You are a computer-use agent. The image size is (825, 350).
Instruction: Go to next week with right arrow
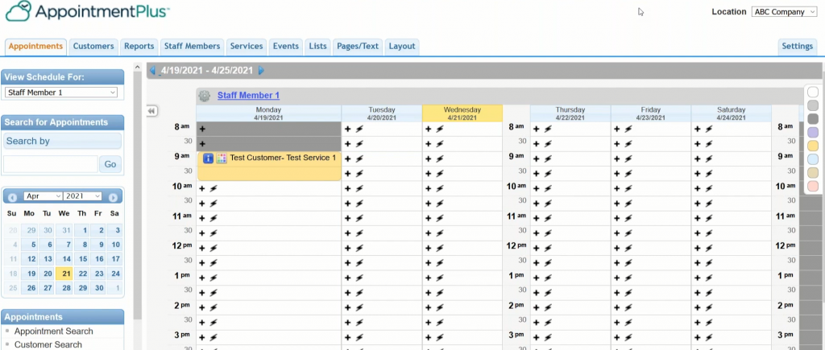[x=261, y=71]
